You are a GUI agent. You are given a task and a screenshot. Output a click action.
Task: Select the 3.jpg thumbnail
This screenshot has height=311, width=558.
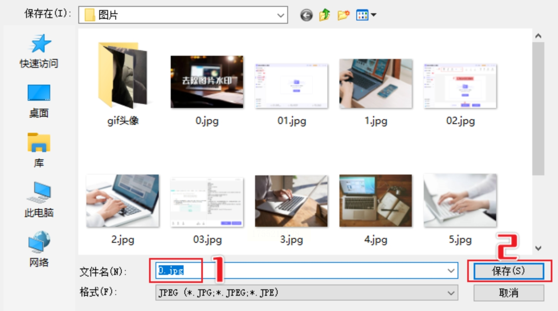[291, 201]
